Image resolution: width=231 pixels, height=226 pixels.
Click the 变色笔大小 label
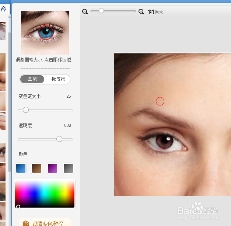point(29,96)
